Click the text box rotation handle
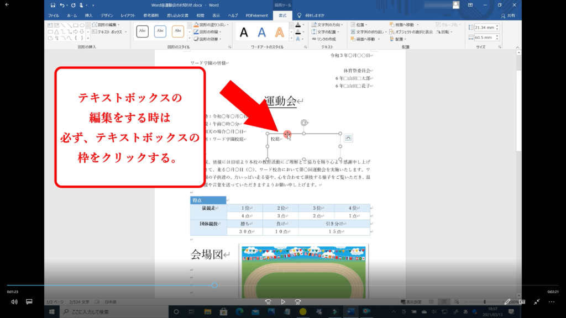Viewport: 566px width, 318px height. [x=303, y=123]
